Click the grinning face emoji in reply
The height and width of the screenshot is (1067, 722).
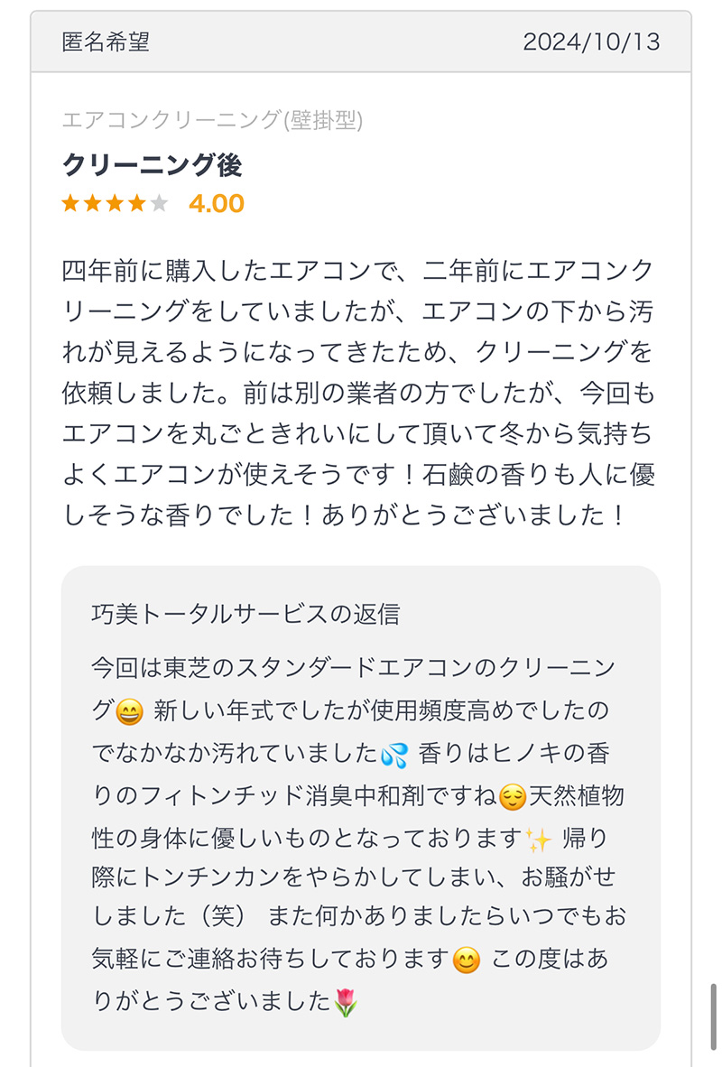pyautogui.click(x=129, y=712)
